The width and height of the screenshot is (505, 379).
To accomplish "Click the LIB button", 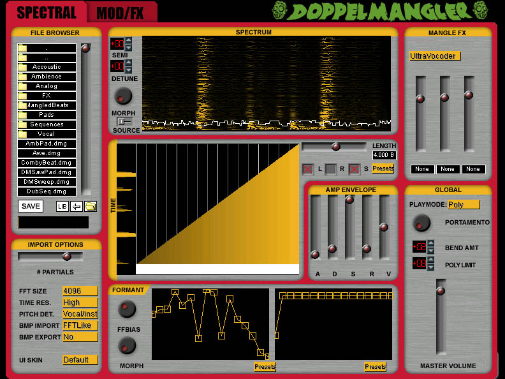I will [x=62, y=207].
